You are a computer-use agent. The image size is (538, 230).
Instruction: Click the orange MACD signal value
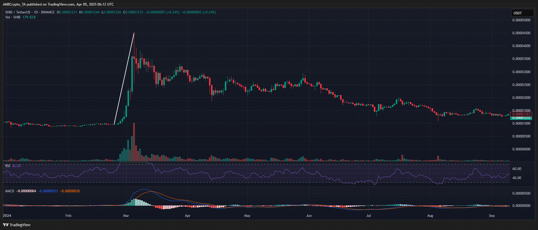(70, 191)
